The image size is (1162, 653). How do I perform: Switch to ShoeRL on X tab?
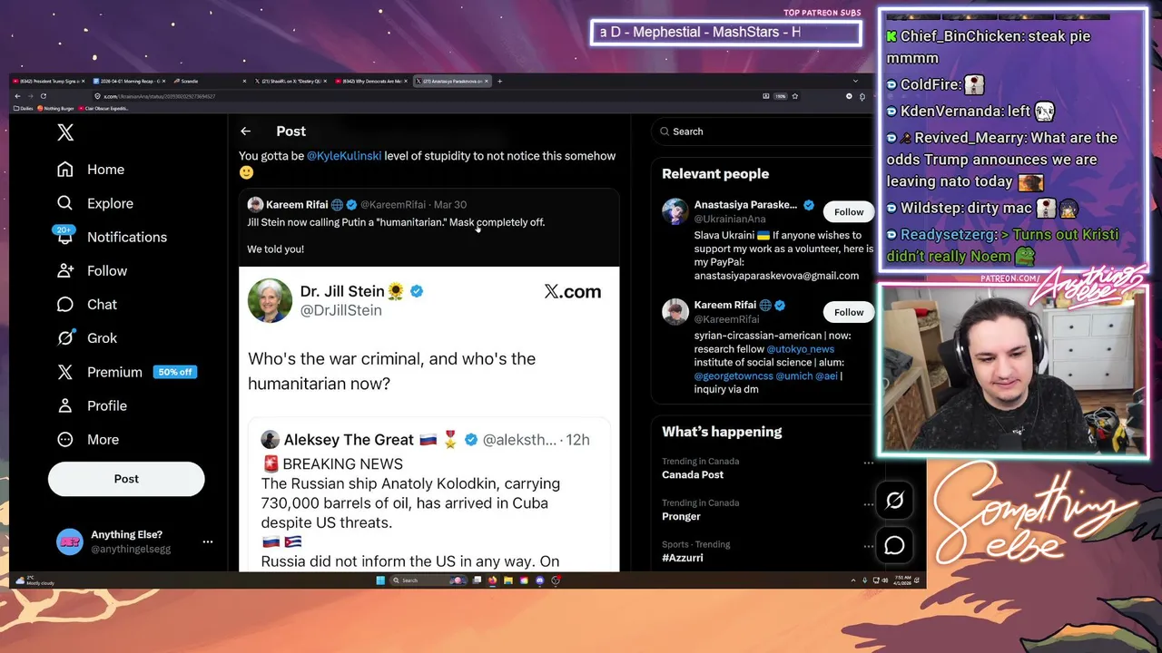290,81
